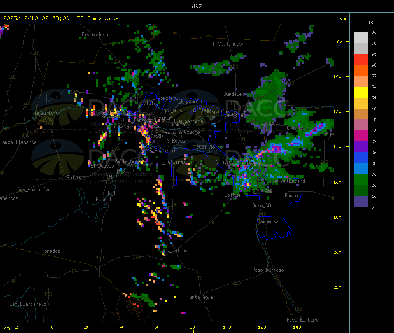
Task: Click the magenta 39 dBZ legend swatch
Action: click(361, 136)
